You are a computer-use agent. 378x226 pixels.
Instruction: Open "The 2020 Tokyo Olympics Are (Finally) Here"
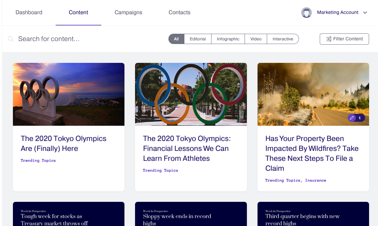point(64,143)
